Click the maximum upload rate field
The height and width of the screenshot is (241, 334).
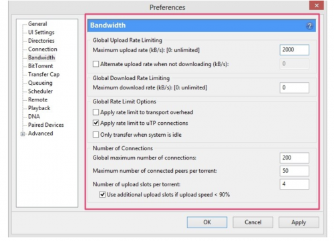point(295,49)
